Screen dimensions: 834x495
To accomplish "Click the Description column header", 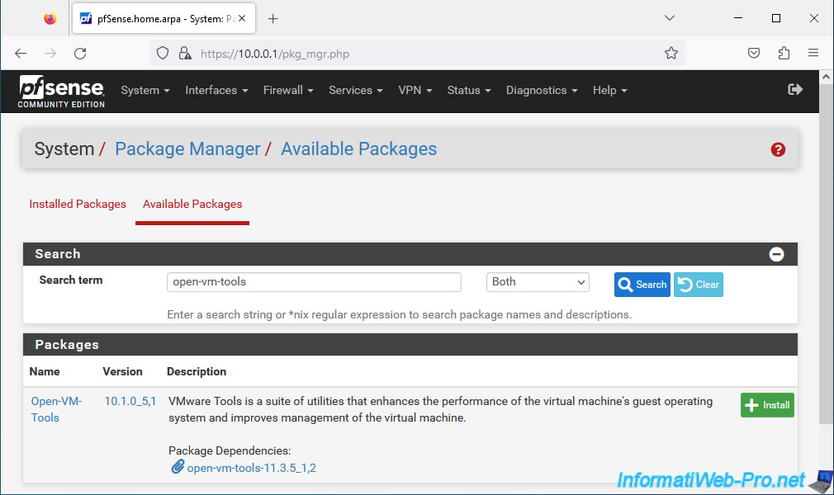I will [197, 371].
